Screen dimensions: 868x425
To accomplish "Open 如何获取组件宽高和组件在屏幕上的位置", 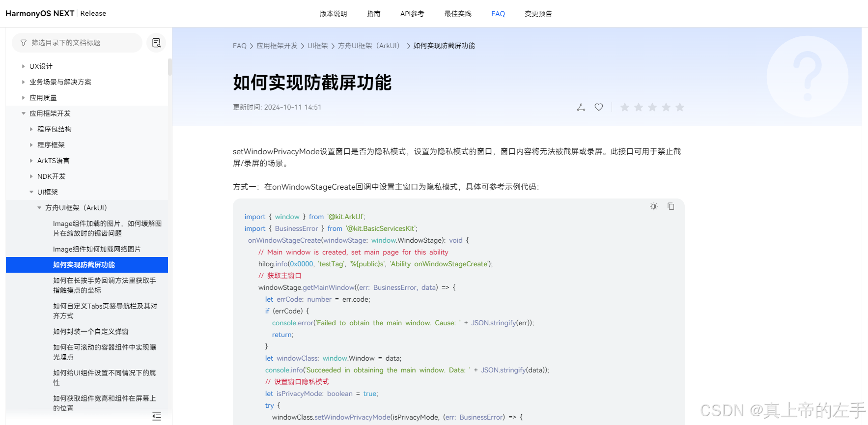I will click(105, 403).
